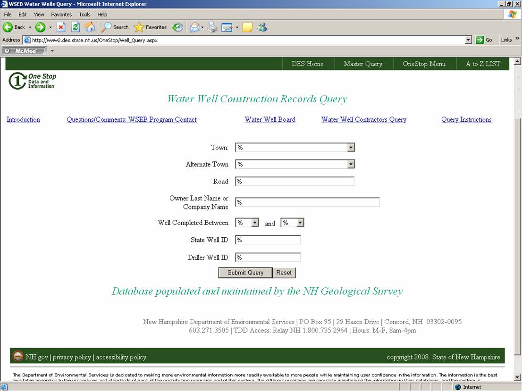Open the Search pane in the toolbar
Screen dimensions: 522x391
pyautogui.click(x=115, y=27)
